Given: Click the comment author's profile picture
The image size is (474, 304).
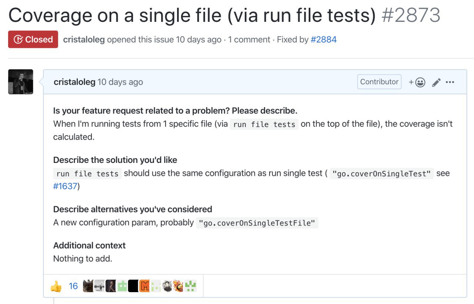Looking at the screenshot, I should pyautogui.click(x=21, y=82).
